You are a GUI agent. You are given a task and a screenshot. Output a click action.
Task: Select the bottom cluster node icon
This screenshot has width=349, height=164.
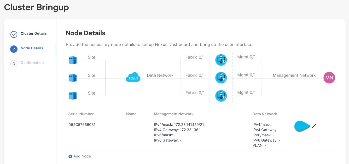(221, 96)
